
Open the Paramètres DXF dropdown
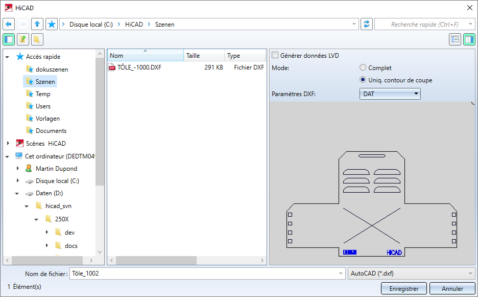390,94
